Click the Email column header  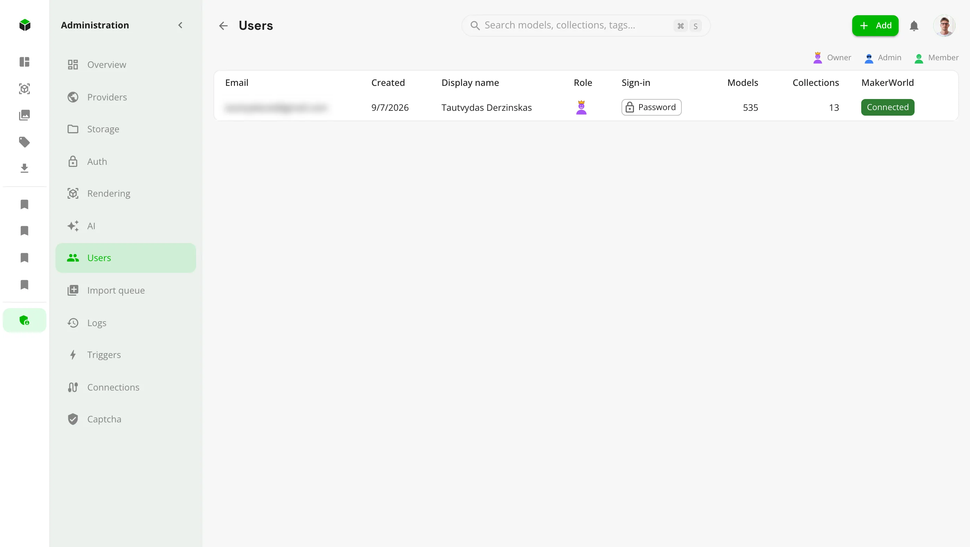(x=237, y=83)
